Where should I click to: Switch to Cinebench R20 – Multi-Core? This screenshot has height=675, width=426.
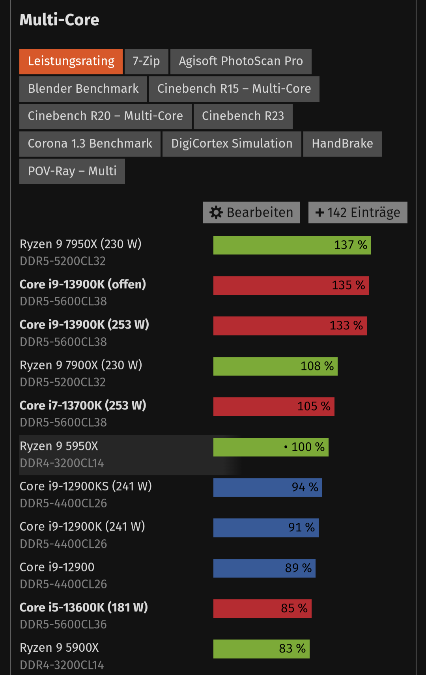[105, 116]
